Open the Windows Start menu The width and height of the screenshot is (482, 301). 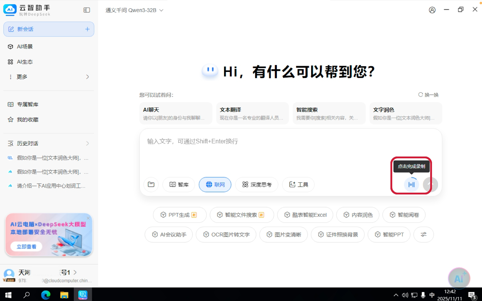tap(8, 295)
